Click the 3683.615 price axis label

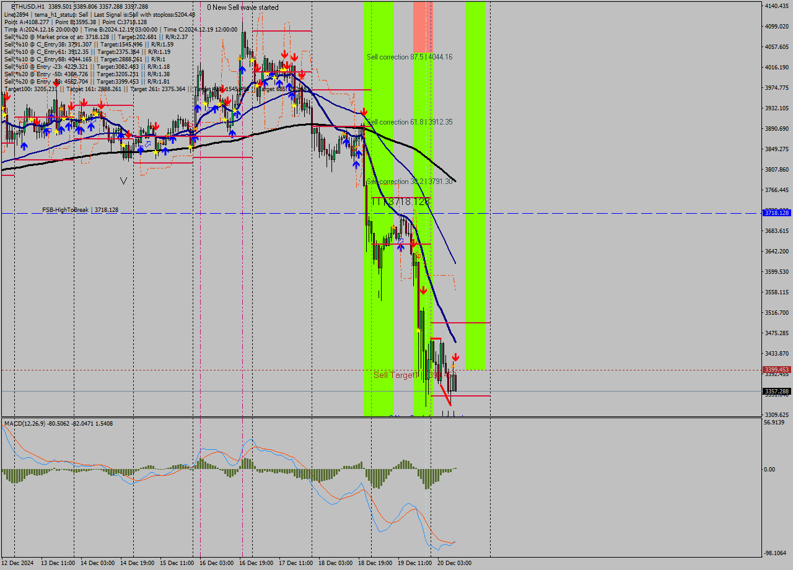click(x=777, y=230)
